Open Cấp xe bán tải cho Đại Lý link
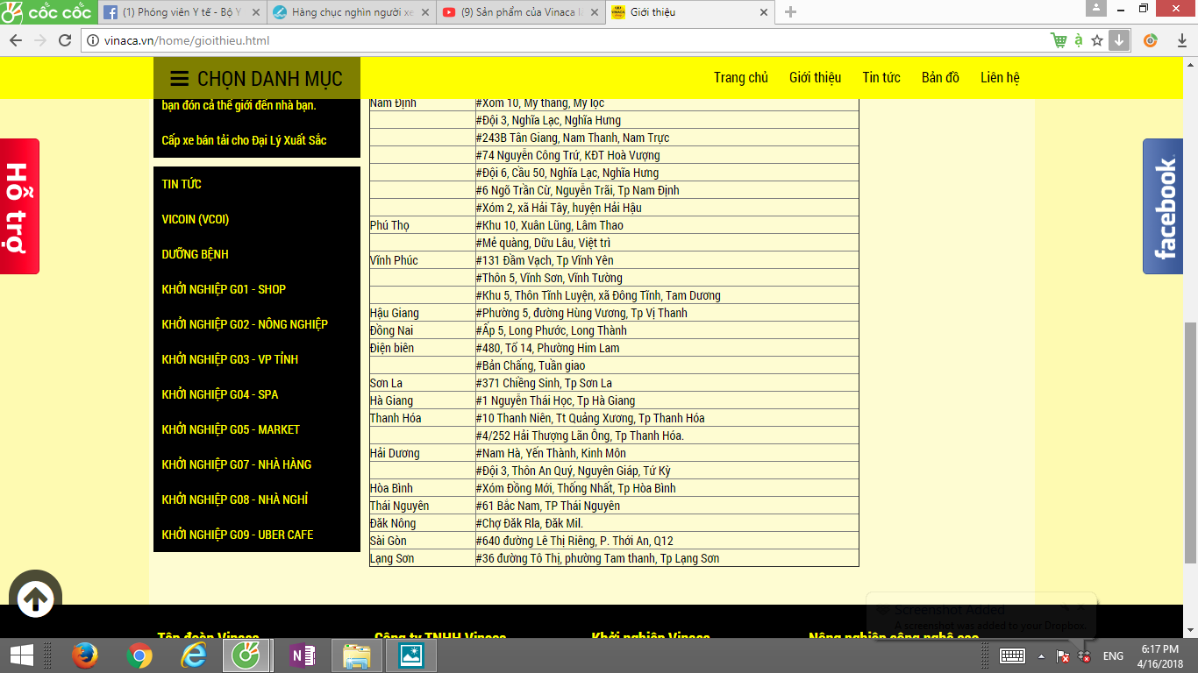The image size is (1198, 673). tap(244, 140)
